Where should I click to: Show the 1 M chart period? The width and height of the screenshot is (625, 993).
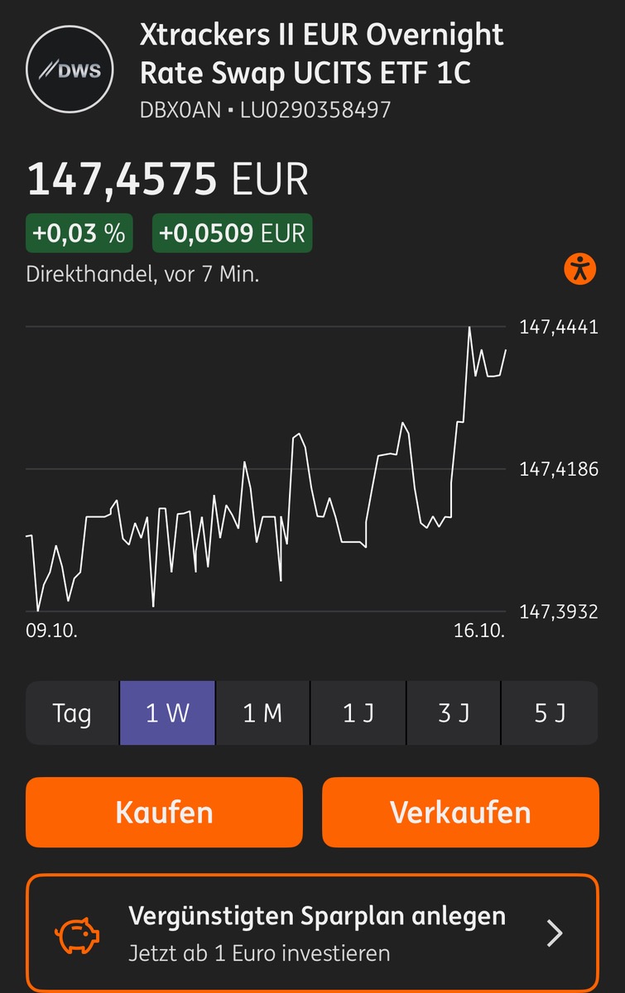point(262,713)
